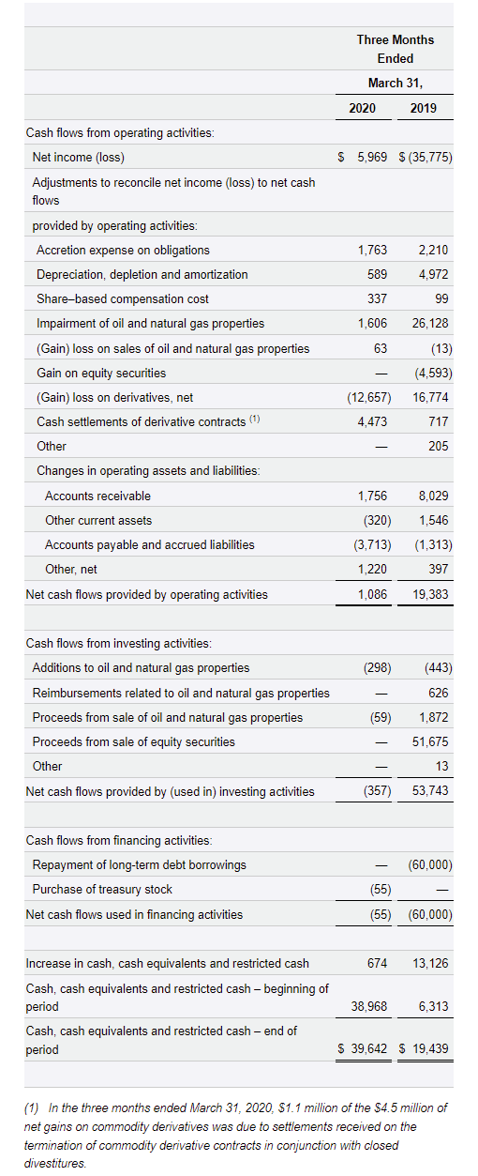This screenshot has height=1176, width=478.
Task: Select the Purchase of treasury stock row
Action: click(x=239, y=889)
